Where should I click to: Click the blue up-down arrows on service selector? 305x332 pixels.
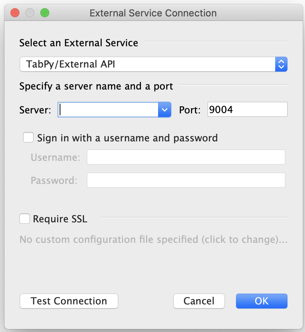281,64
